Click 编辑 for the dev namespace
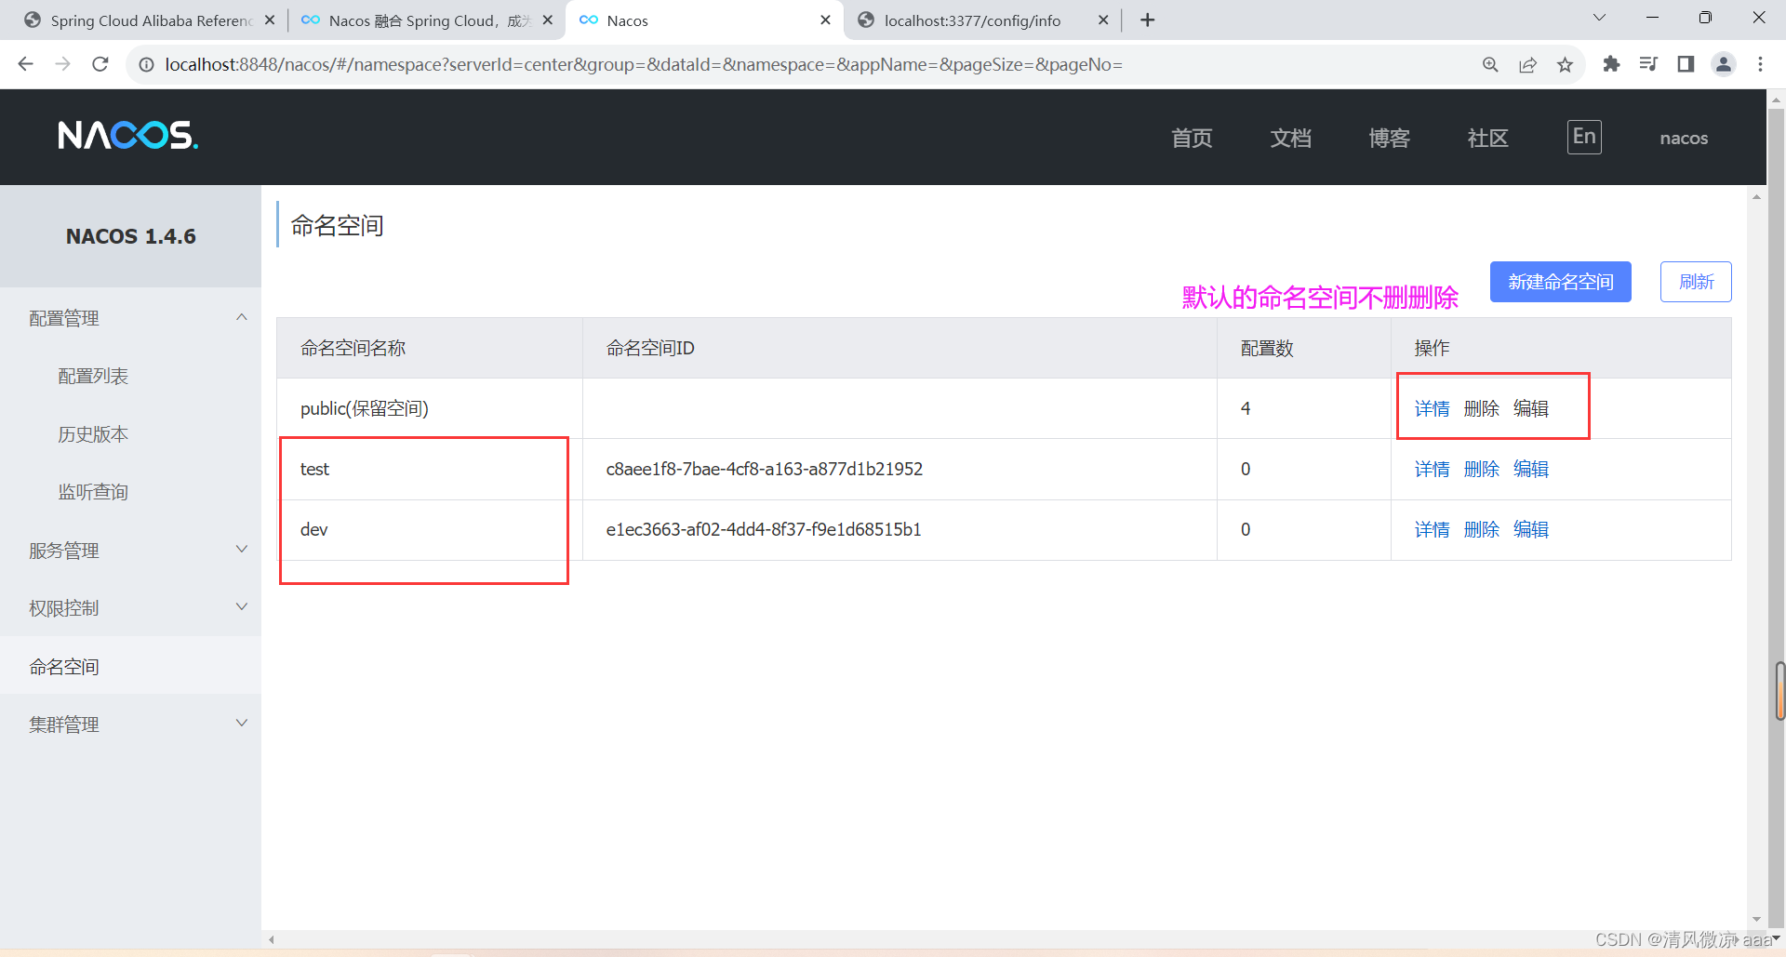Image resolution: width=1786 pixels, height=957 pixels. (1530, 529)
